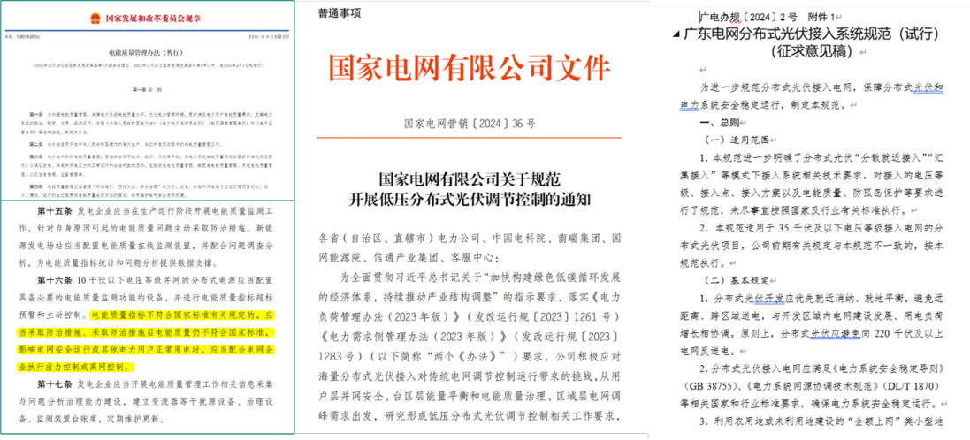Click title line 开展低压分布式光伏调节控制的通知

point(470,201)
